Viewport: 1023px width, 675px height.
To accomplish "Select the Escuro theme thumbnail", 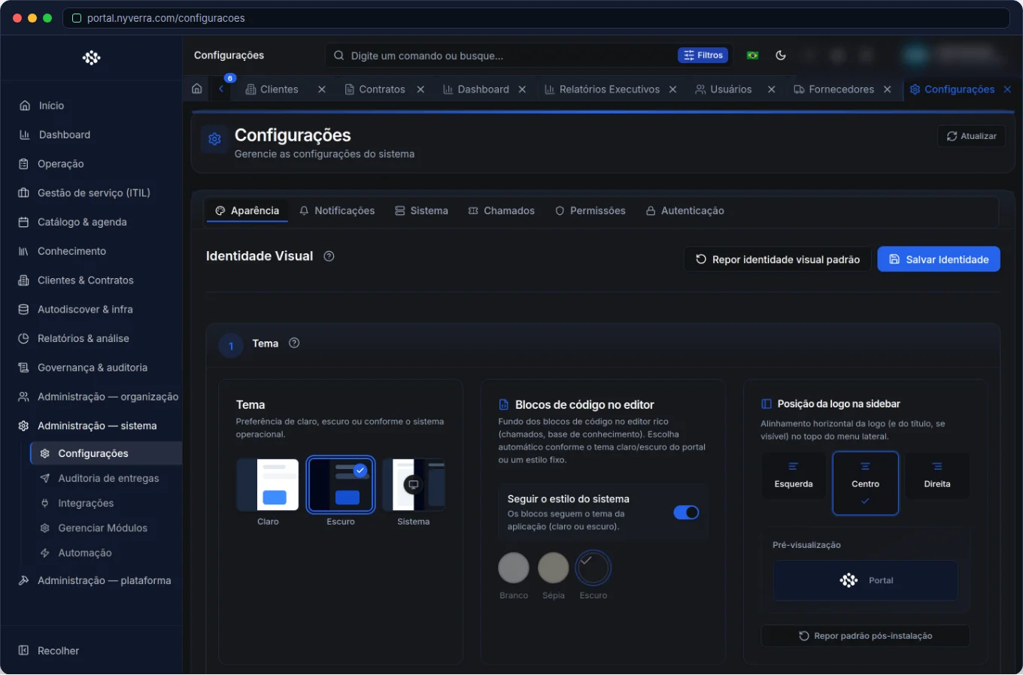I will point(341,485).
